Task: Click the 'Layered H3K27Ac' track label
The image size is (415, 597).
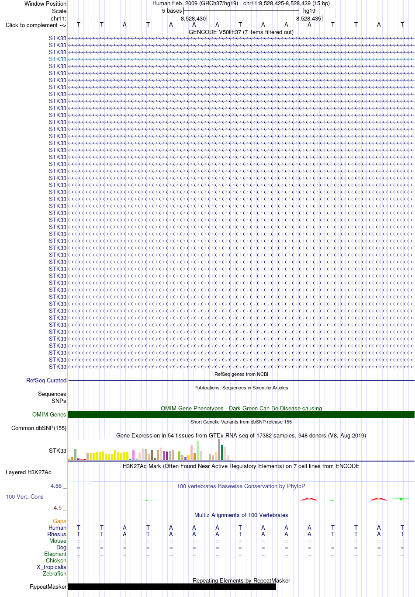Action: 28,472
